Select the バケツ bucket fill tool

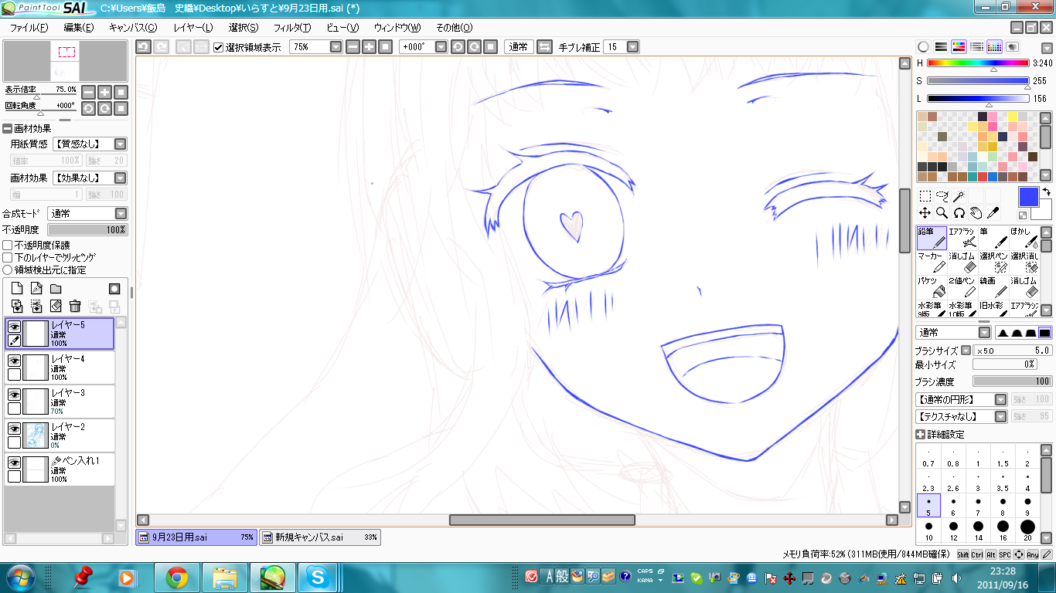[931, 286]
